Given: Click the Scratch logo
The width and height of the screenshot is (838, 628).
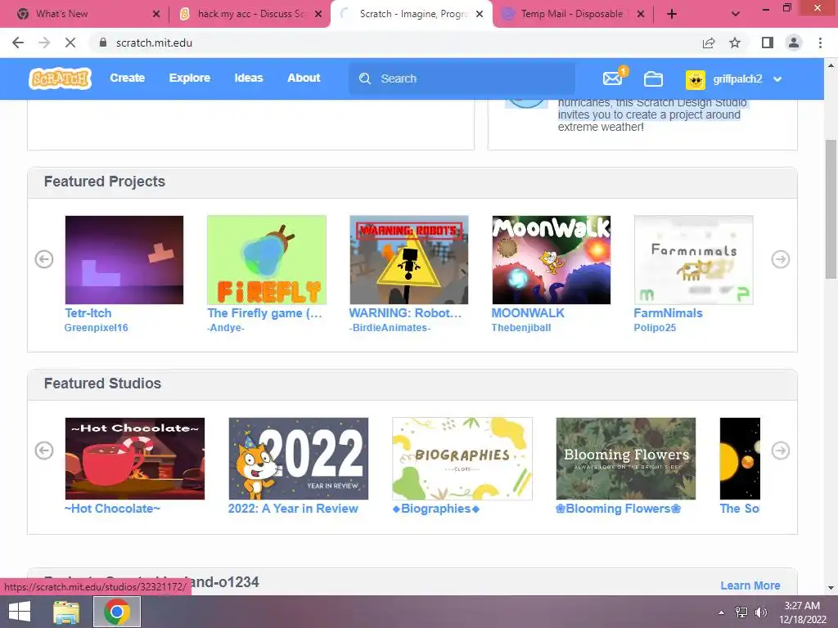Looking at the screenshot, I should [x=60, y=78].
